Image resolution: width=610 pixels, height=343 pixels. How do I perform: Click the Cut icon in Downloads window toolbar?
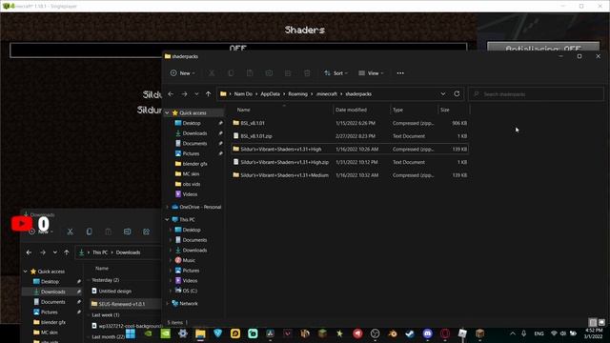coord(70,232)
